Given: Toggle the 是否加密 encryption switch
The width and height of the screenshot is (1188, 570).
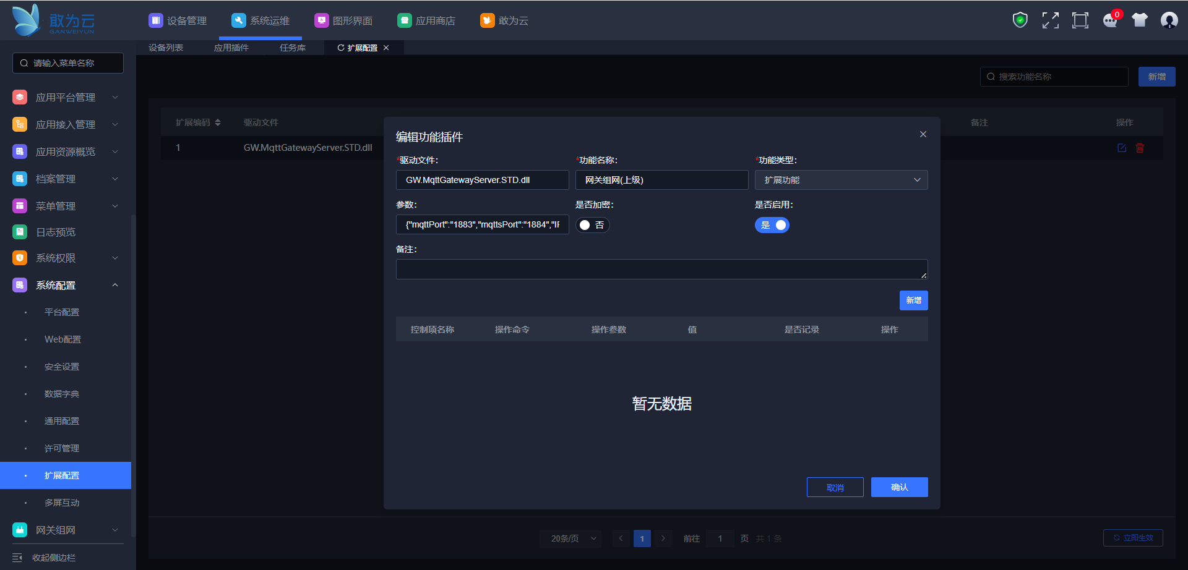Looking at the screenshot, I should click(592, 225).
